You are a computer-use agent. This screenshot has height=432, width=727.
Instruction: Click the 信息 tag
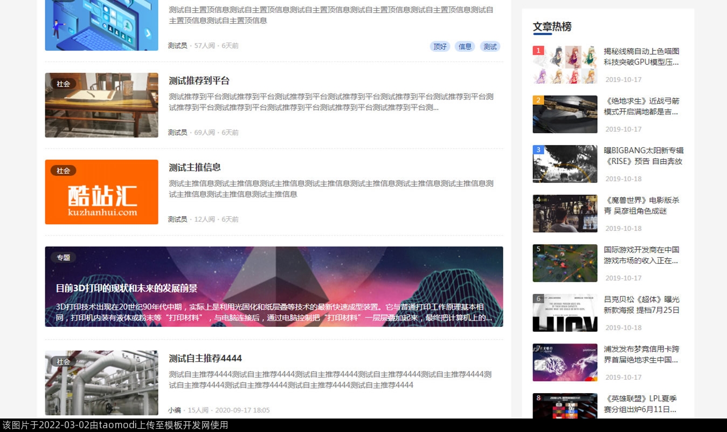pos(465,46)
